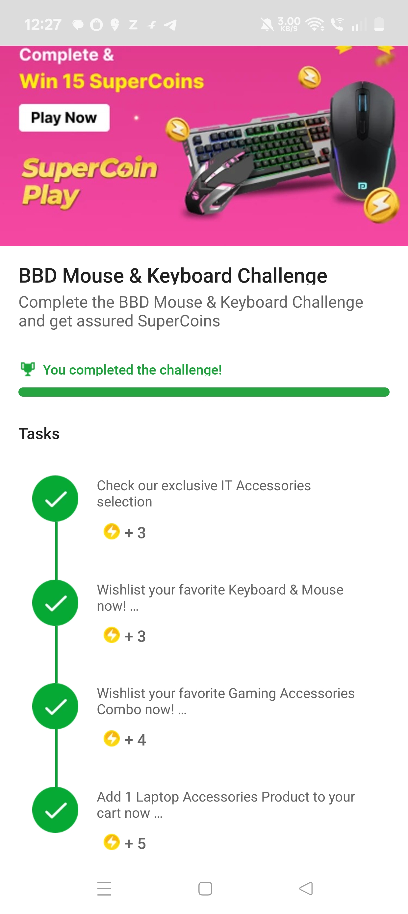
Task: Tap the Tasks section heading
Action: click(39, 434)
